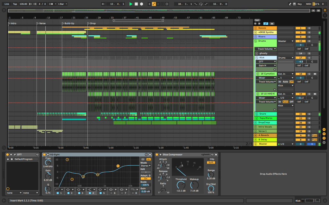Click the Stop button in transport
329x205 pixels.
point(136,4)
